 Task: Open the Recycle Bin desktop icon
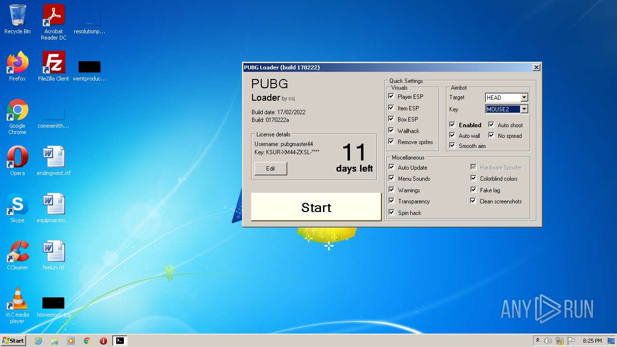click(17, 19)
